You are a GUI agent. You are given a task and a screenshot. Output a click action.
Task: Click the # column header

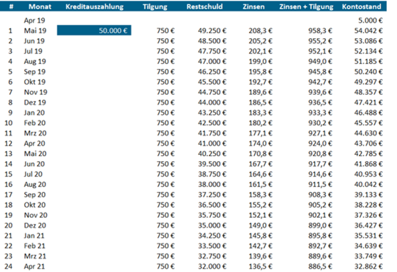(11, 7)
